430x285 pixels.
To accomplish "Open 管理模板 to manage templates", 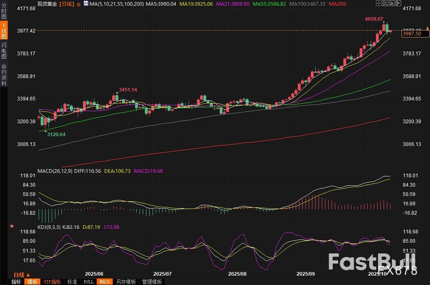I will coord(151,282).
